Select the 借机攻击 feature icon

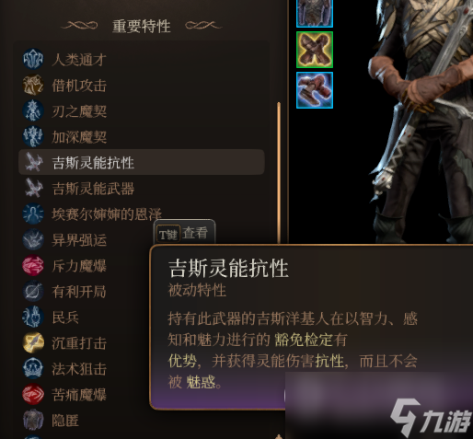click(x=33, y=85)
